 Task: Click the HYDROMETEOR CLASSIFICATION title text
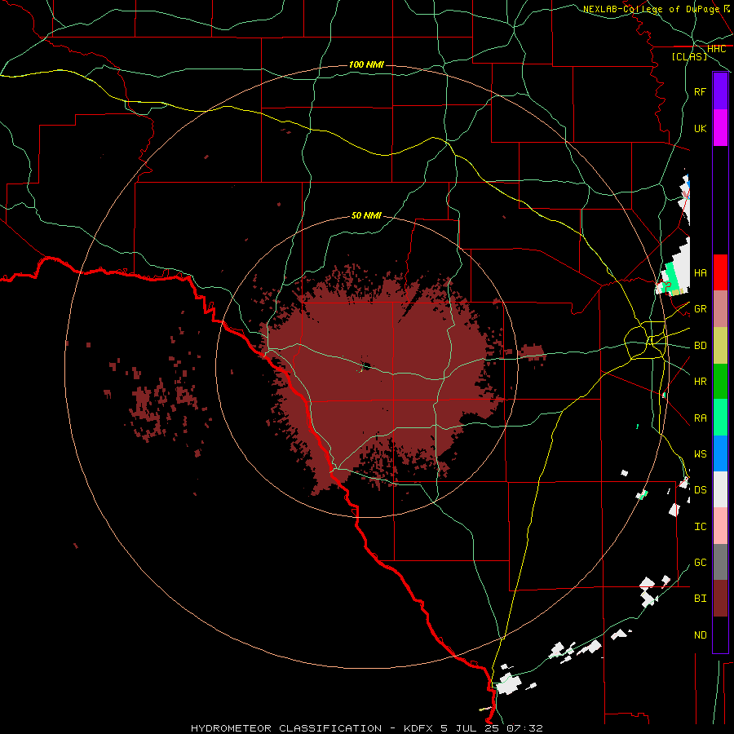pos(286,728)
